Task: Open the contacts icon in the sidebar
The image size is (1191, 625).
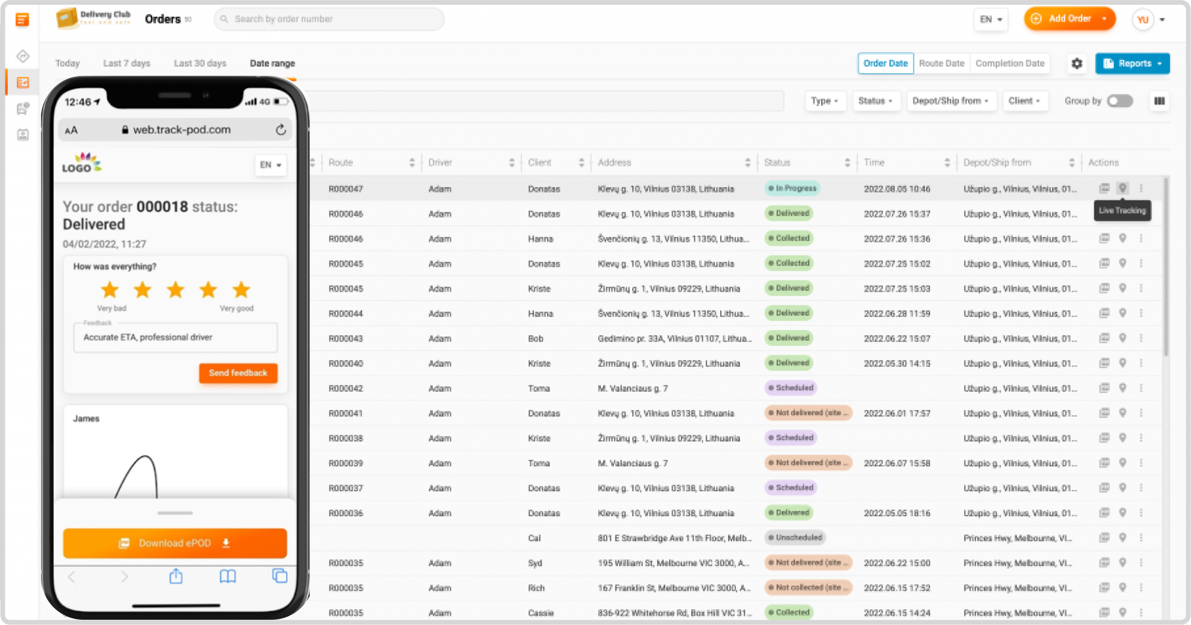Action: pos(23,135)
